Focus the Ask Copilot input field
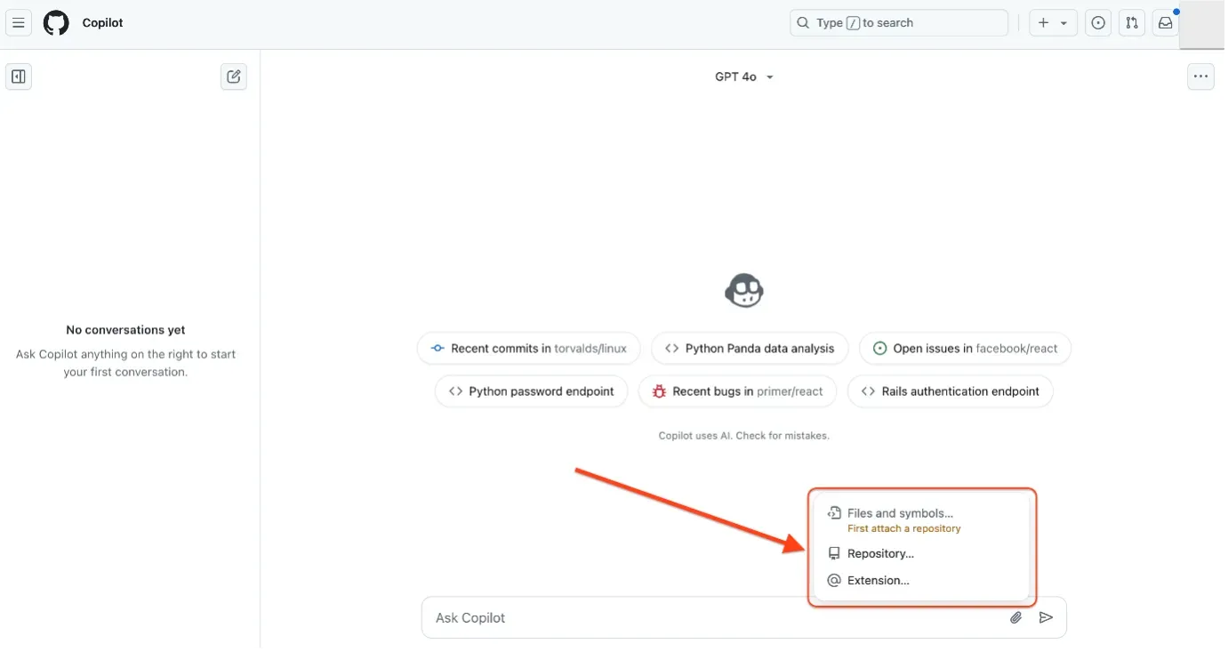Screen dimensions: 1228x652 point(711,617)
